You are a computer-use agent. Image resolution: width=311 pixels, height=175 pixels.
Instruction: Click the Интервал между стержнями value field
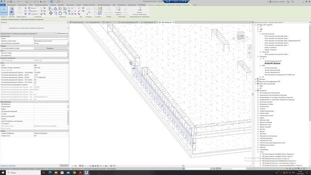[51, 68]
